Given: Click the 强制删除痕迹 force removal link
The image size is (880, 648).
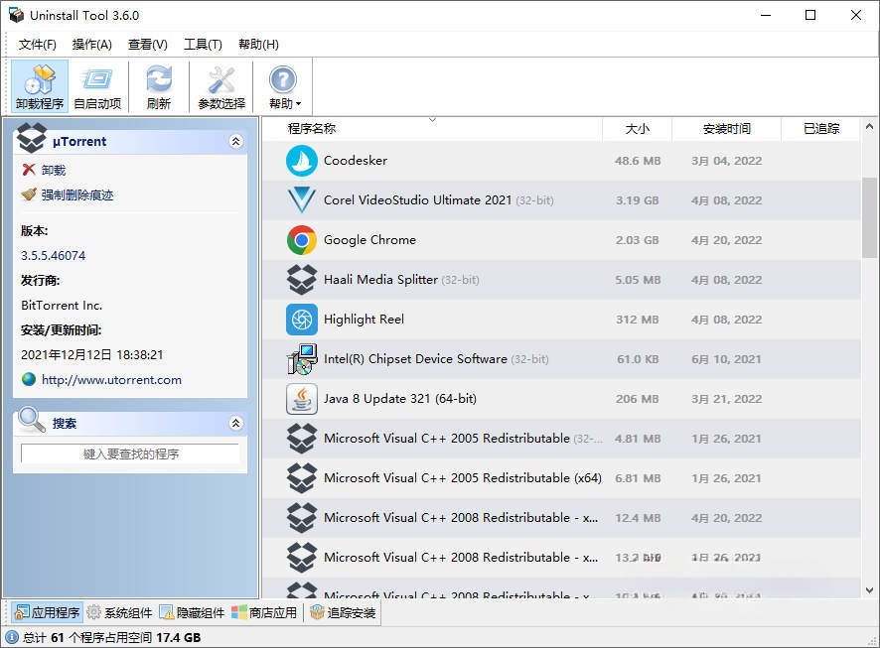Looking at the screenshot, I should (x=76, y=195).
